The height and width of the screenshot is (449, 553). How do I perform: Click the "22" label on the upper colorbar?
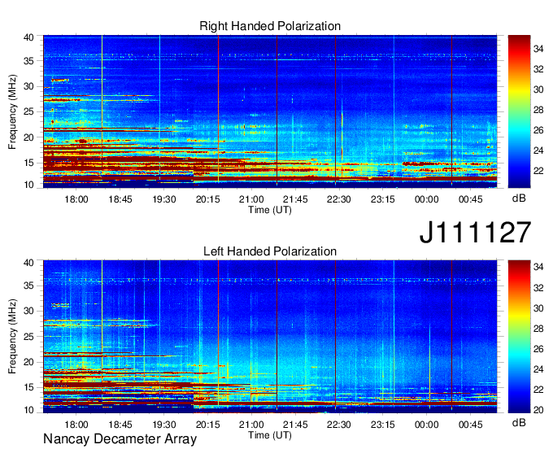pyautogui.click(x=538, y=171)
